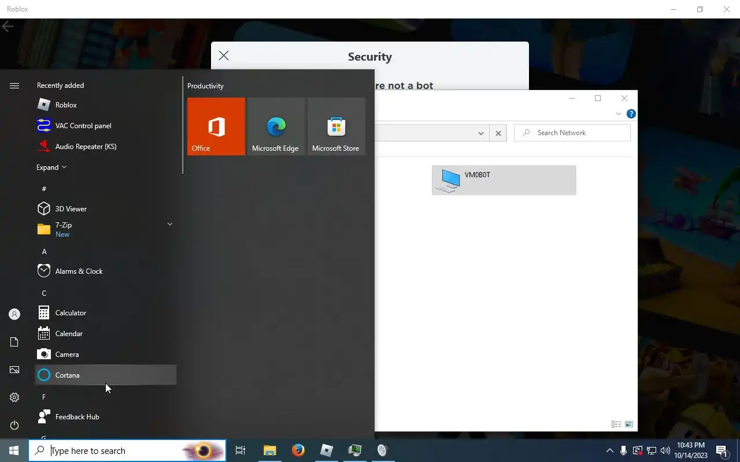The image size is (740, 462).
Task: Open Roblox from Recently added list
Action: tap(106, 105)
